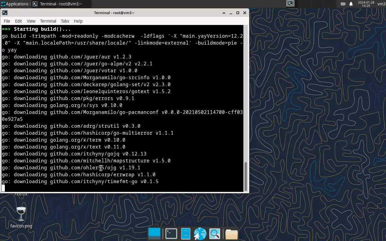Open the notification bell icon

point(351,4)
